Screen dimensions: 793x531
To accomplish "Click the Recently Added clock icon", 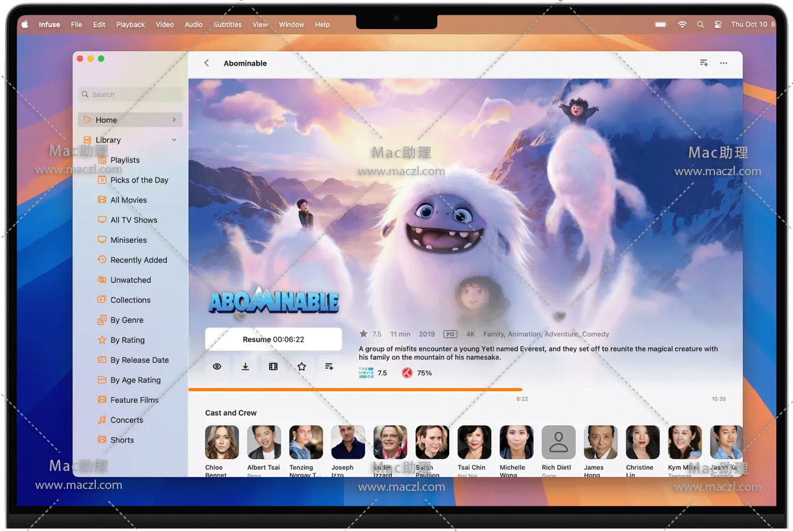I will coord(102,260).
